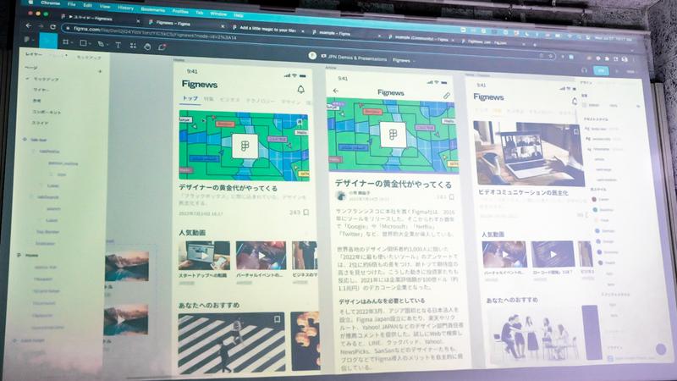
Task: Click the user avatar F in toolbar
Action: pos(312,55)
